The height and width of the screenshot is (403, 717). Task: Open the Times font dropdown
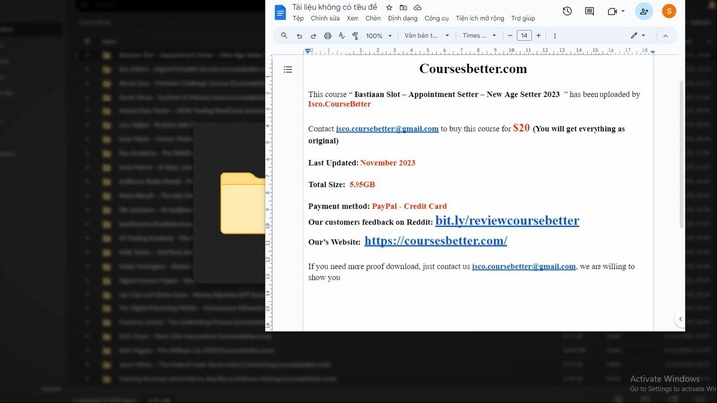[479, 36]
